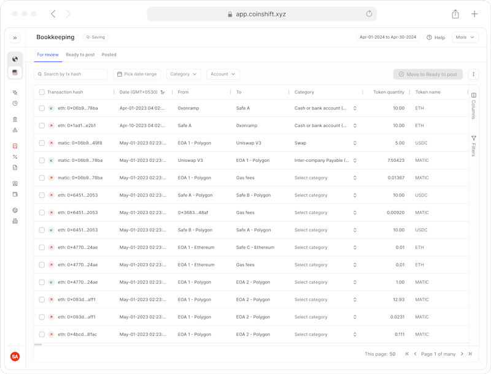
Task: Go to the last page
Action: (x=470, y=354)
